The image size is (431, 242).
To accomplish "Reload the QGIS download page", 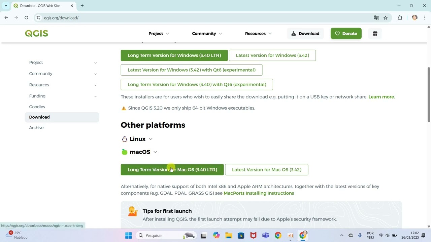I will coord(26,18).
